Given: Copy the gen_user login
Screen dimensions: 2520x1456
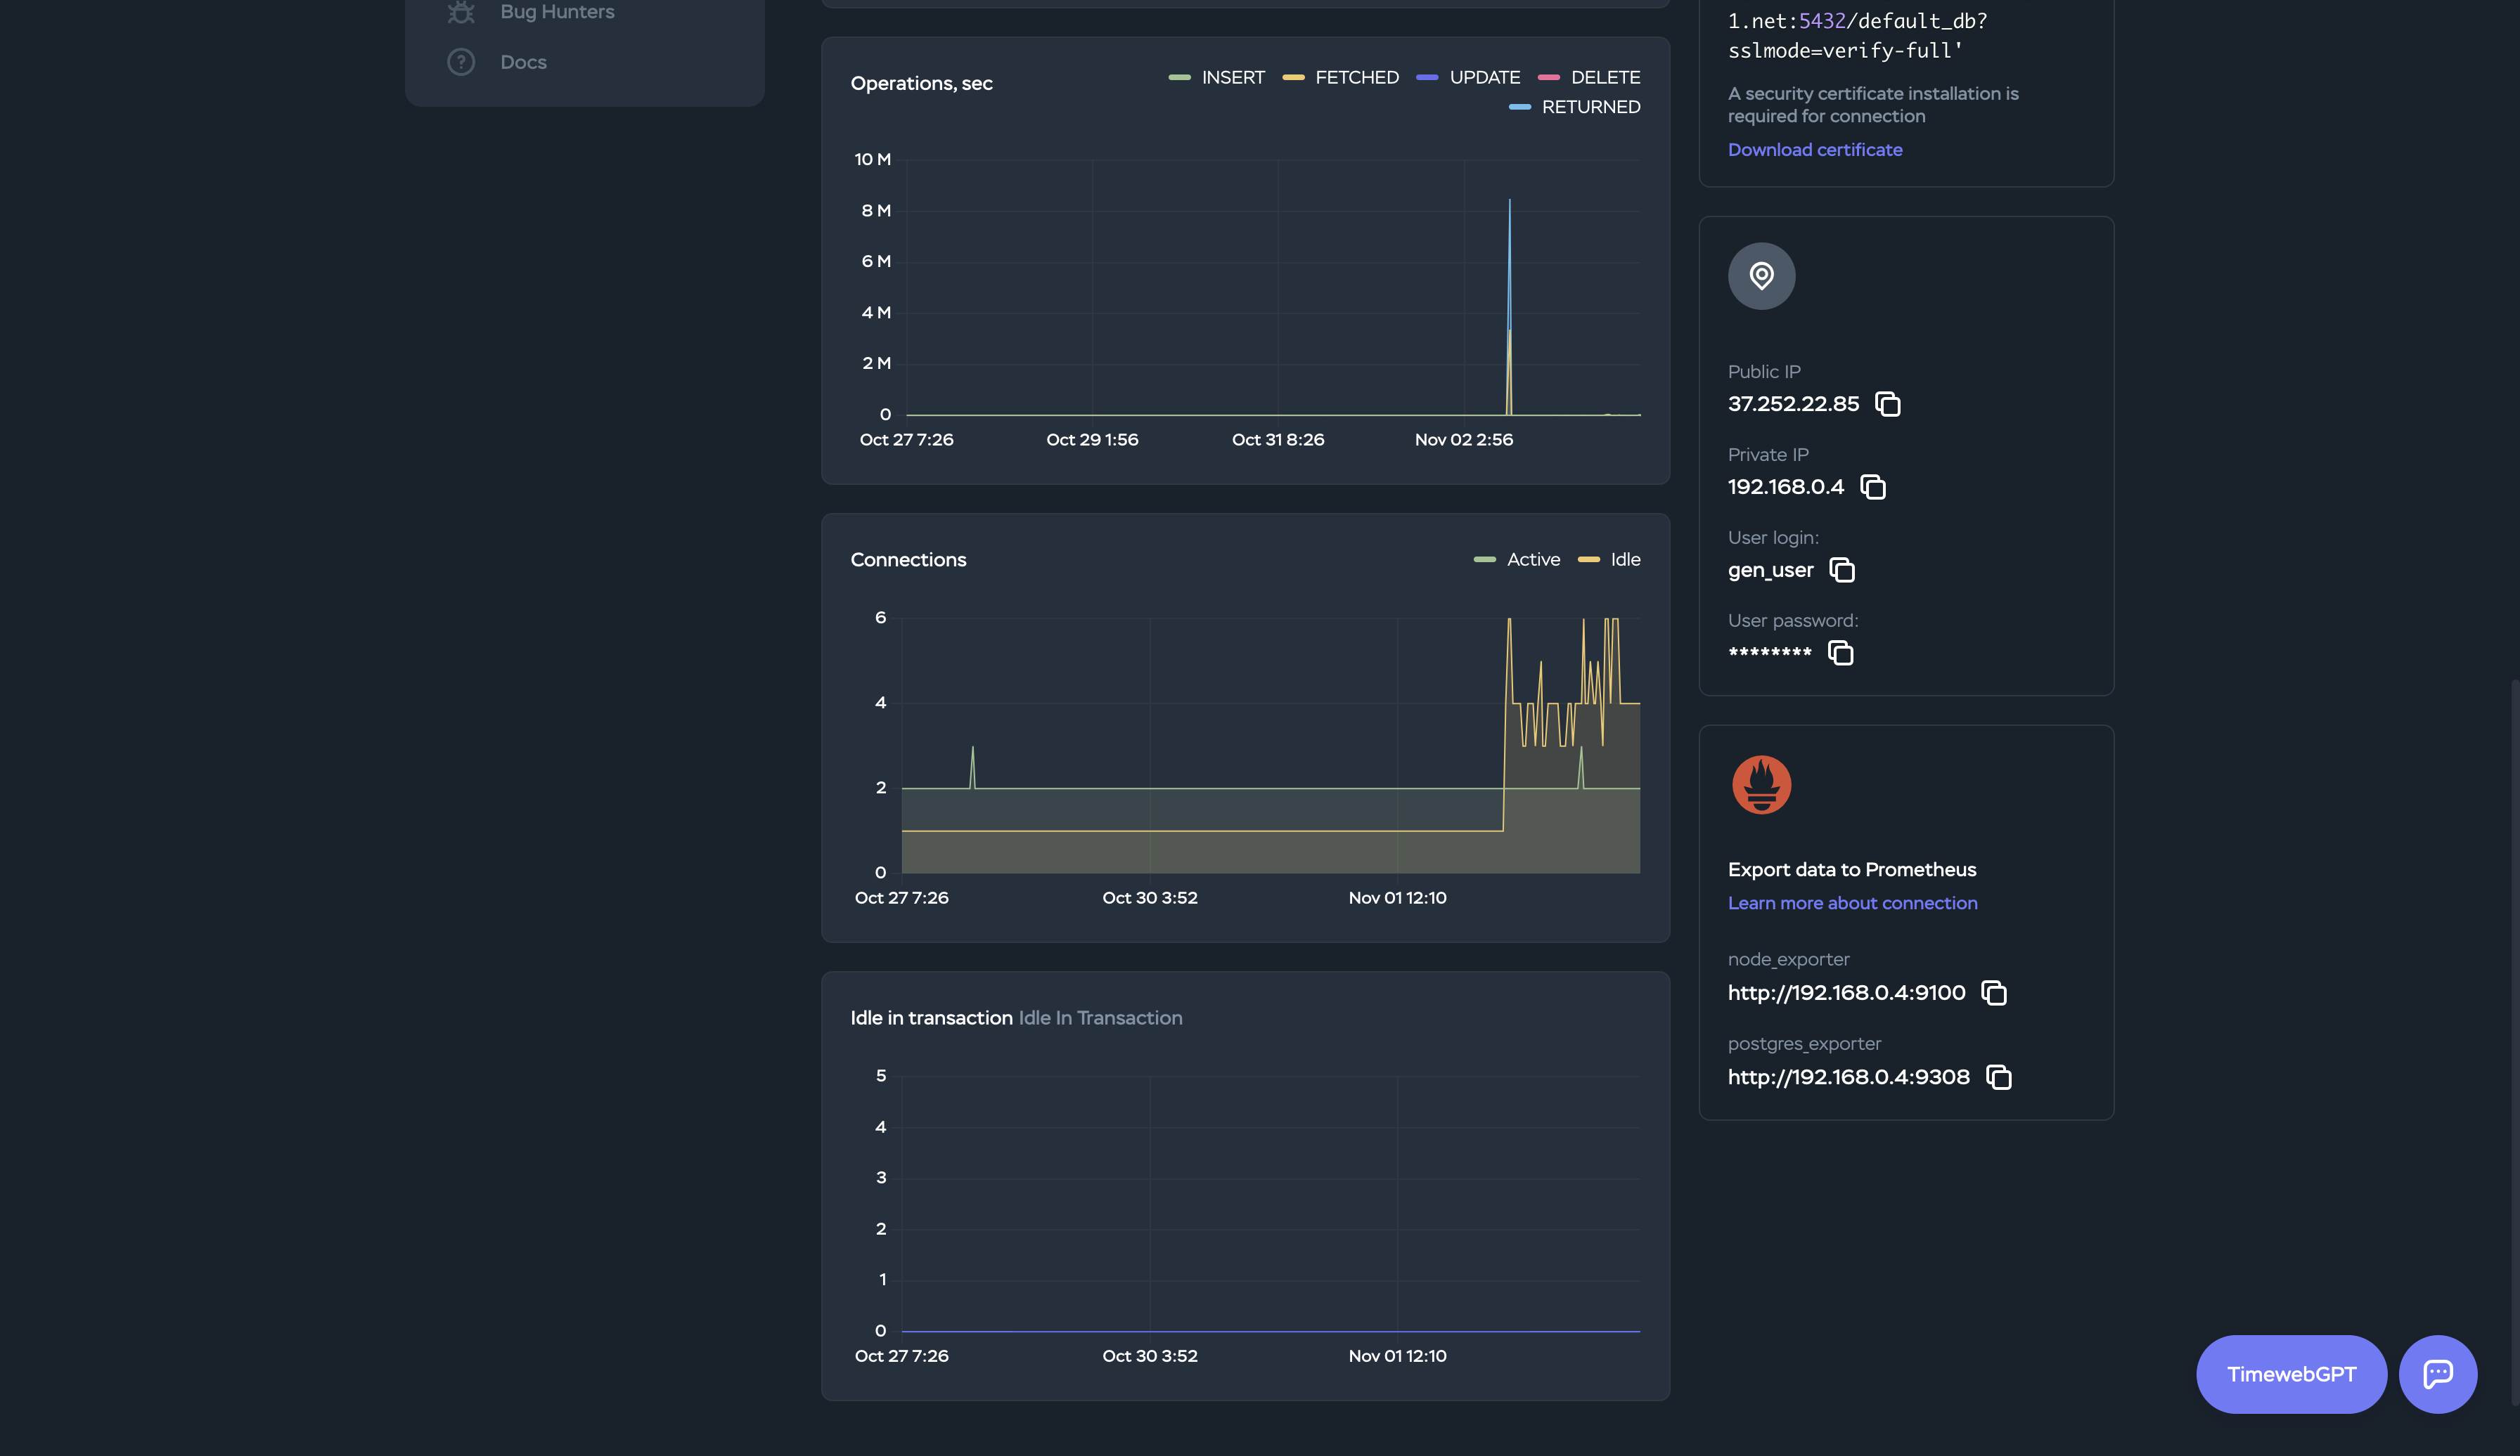Looking at the screenshot, I should [x=1843, y=570].
